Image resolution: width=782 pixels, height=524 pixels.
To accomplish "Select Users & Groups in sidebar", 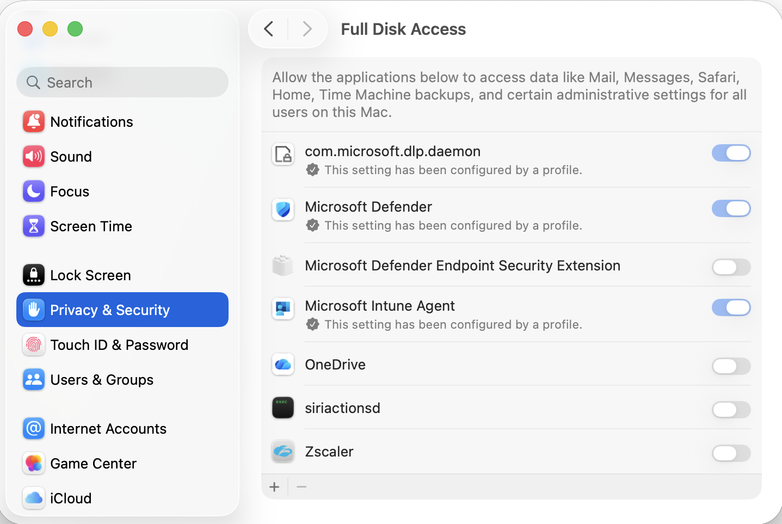I will tap(122, 380).
